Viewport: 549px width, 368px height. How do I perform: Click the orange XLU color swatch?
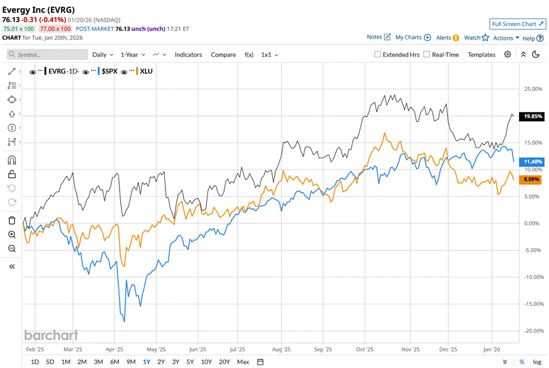tap(137, 71)
